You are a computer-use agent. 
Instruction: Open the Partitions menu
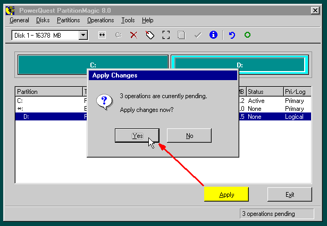pyautogui.click(x=69, y=20)
